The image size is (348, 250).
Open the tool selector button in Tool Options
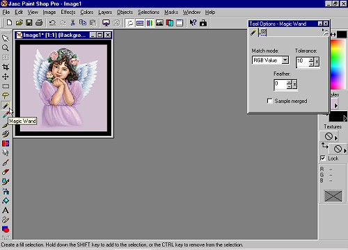(x=325, y=32)
